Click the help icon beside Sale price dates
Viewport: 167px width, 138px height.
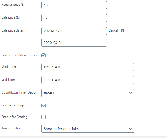pos(123,31)
